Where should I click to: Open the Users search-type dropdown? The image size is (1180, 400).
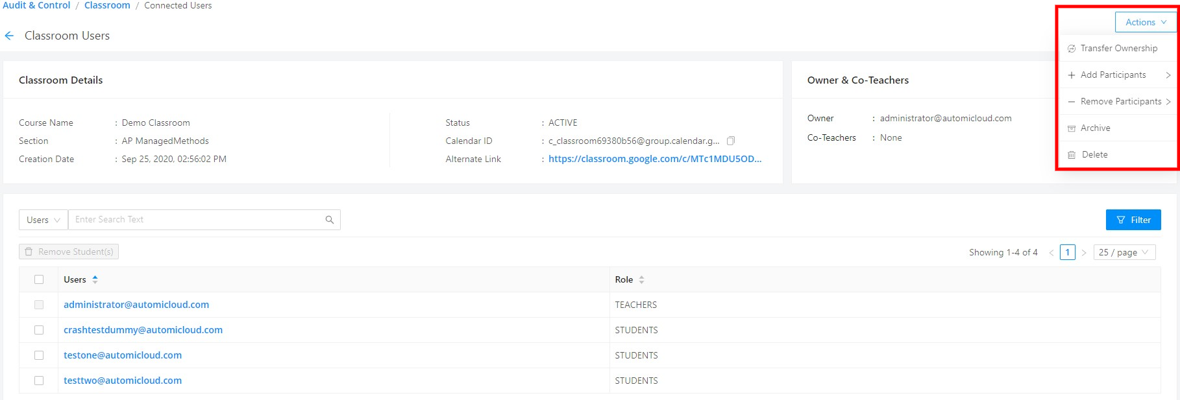43,220
